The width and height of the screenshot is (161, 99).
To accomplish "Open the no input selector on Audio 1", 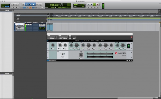I will [42, 24].
